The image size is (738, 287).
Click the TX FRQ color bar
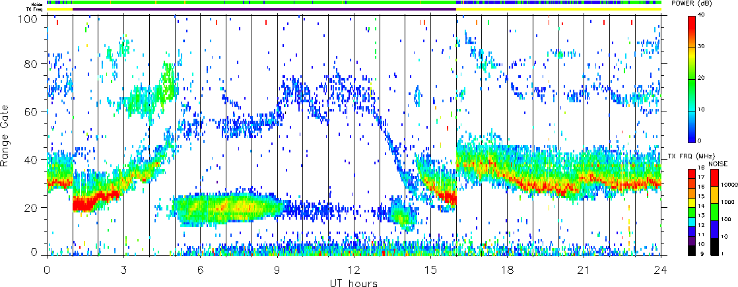pyautogui.click(x=692, y=212)
